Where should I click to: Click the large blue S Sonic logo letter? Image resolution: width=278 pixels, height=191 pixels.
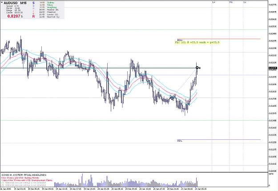tap(33, 3)
